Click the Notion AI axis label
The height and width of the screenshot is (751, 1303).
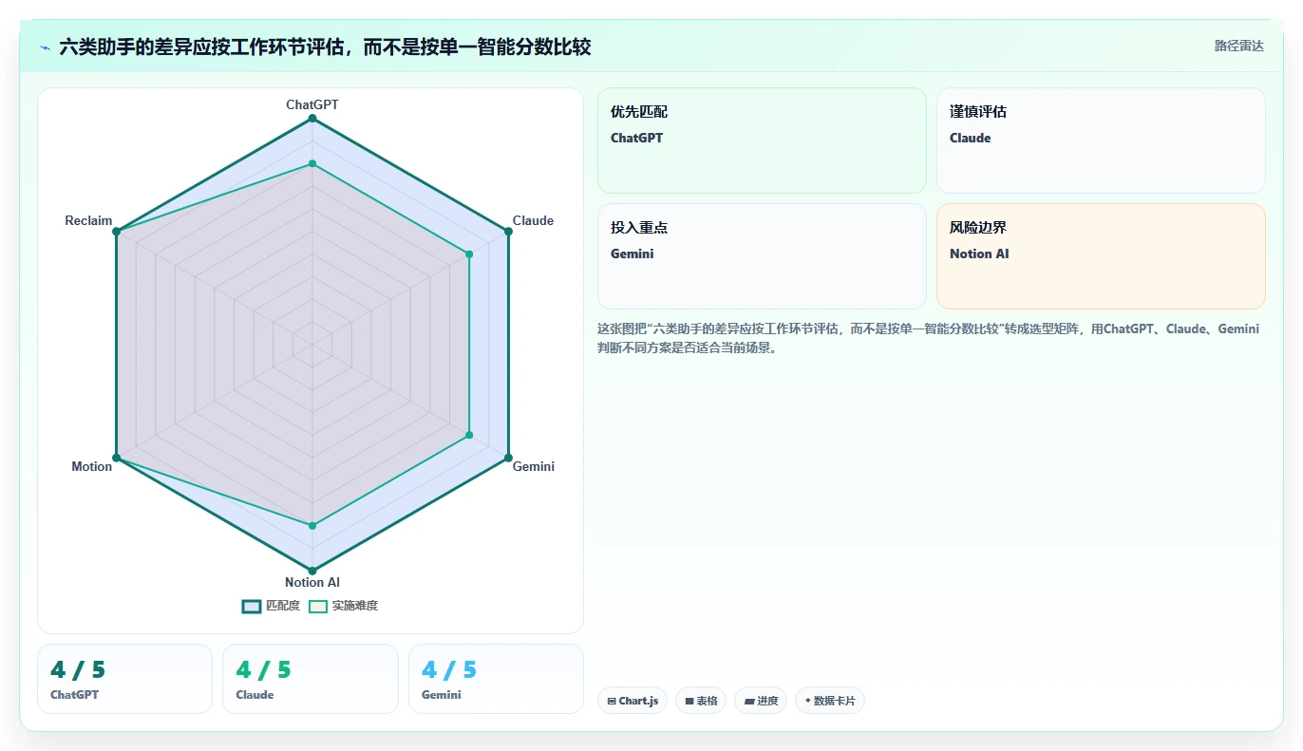click(x=312, y=582)
